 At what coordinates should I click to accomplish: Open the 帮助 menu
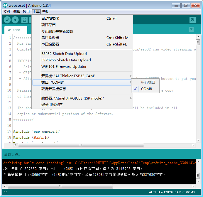click(x=46, y=12)
